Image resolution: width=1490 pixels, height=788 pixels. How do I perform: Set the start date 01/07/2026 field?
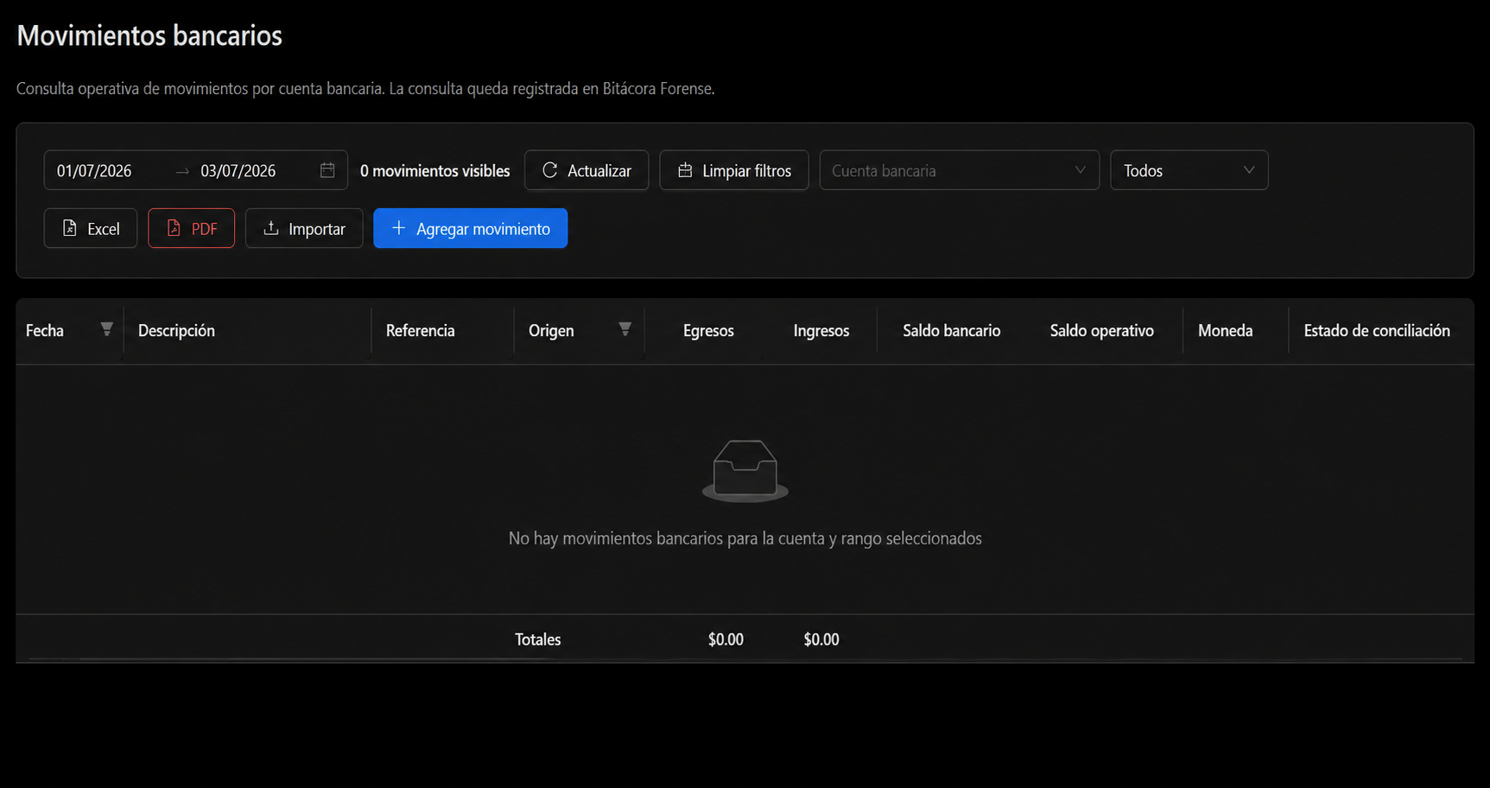(x=95, y=171)
